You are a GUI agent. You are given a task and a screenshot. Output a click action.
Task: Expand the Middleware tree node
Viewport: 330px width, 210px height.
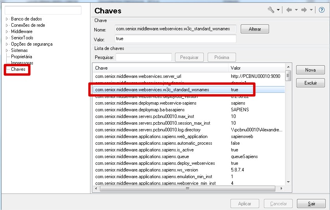7,31
